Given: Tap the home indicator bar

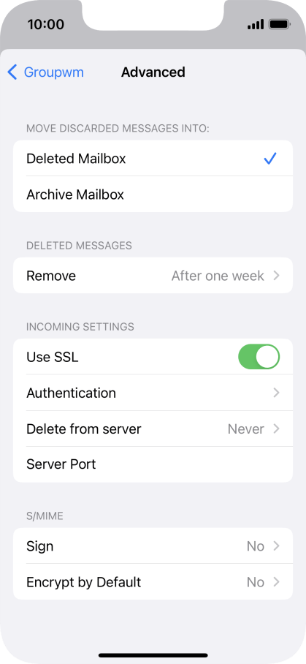Looking at the screenshot, I should [153, 655].
